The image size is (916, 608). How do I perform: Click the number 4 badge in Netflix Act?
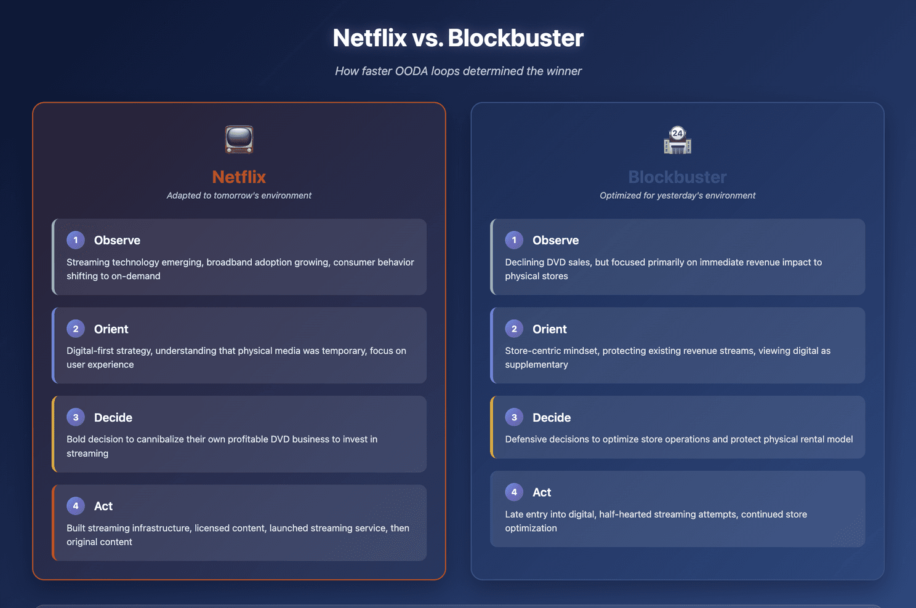pyautogui.click(x=76, y=506)
